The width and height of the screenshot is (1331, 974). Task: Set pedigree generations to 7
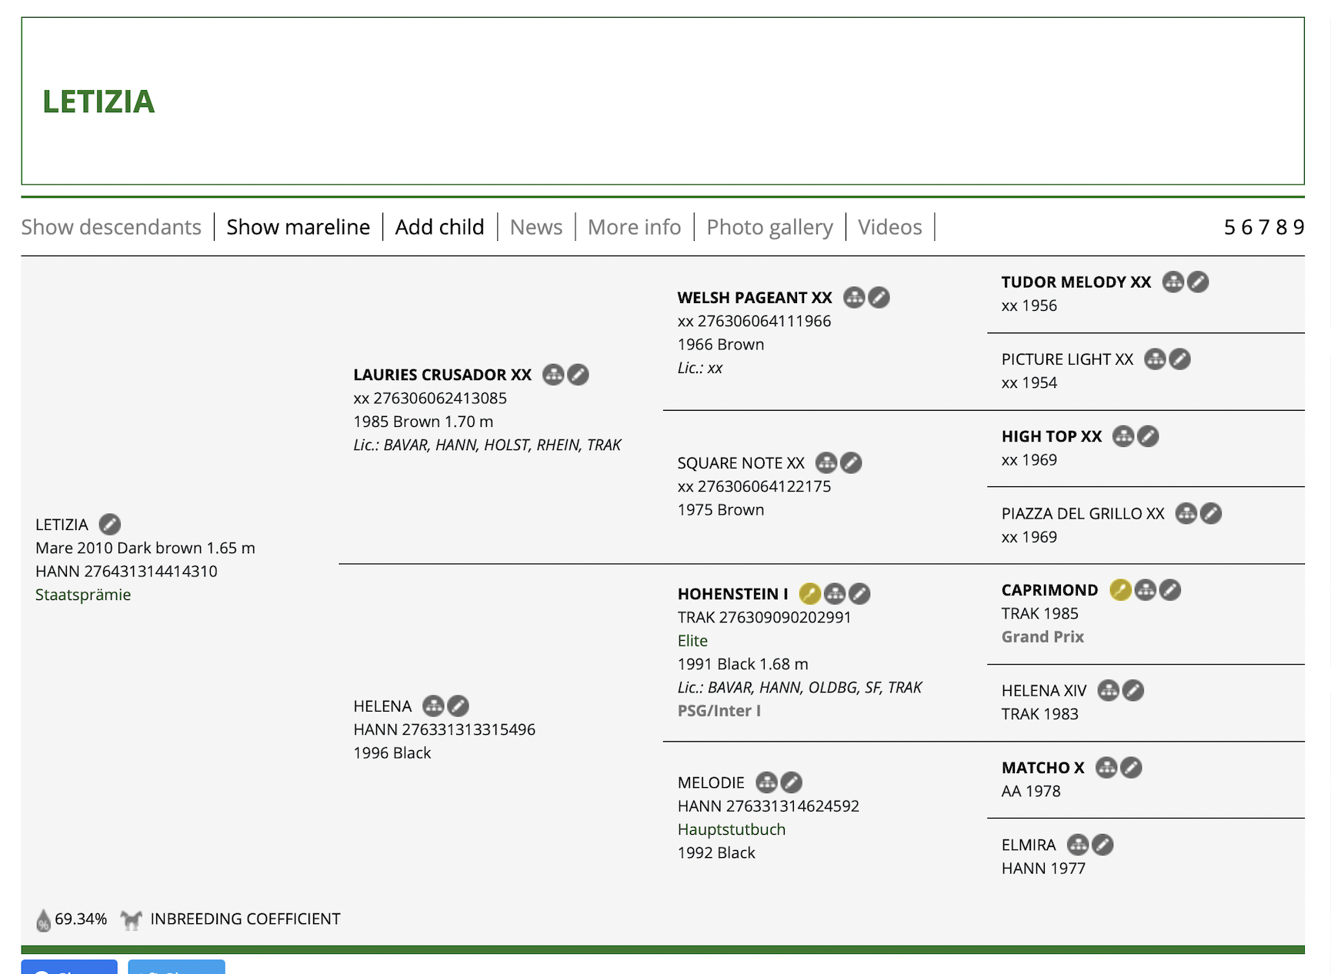click(x=1264, y=227)
